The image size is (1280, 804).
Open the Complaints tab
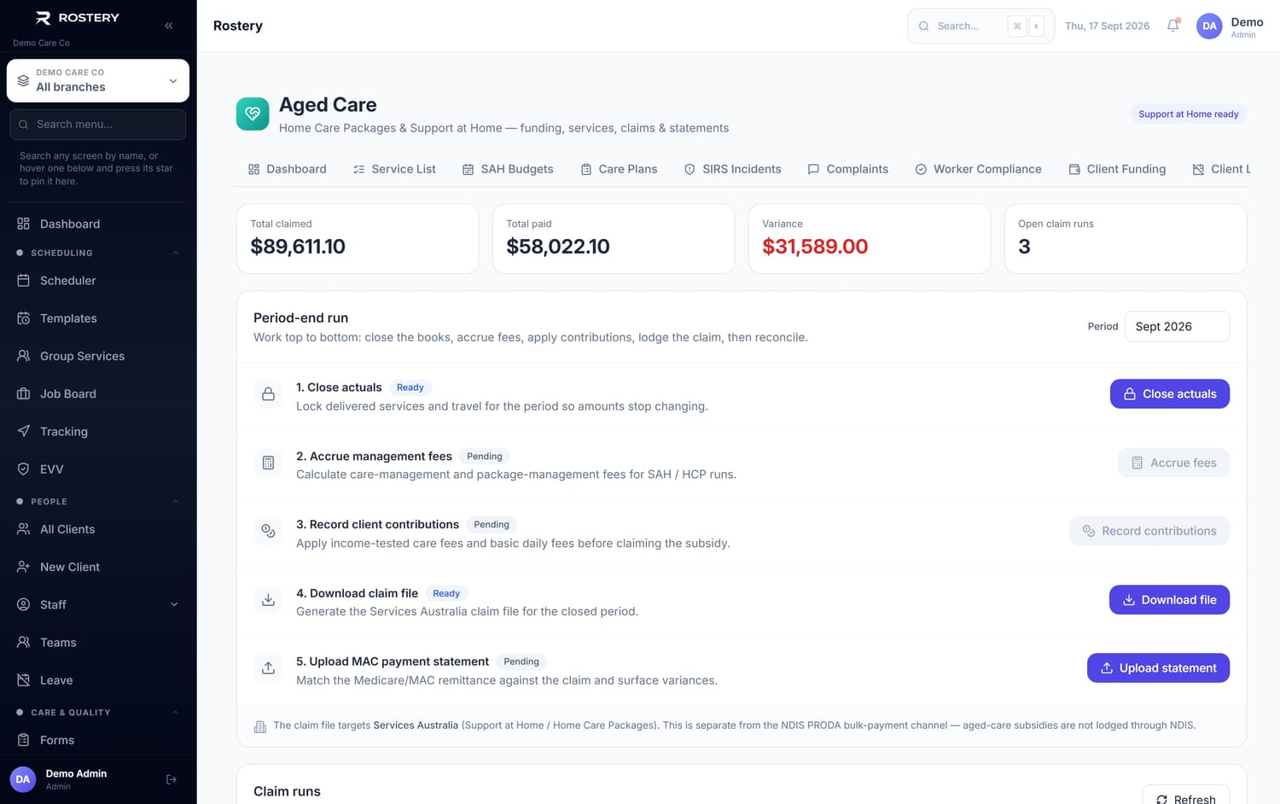click(848, 169)
